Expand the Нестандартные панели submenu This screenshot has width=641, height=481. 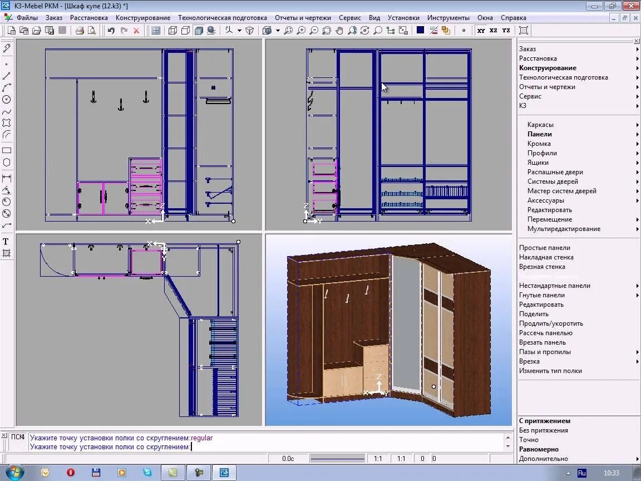tap(579, 286)
